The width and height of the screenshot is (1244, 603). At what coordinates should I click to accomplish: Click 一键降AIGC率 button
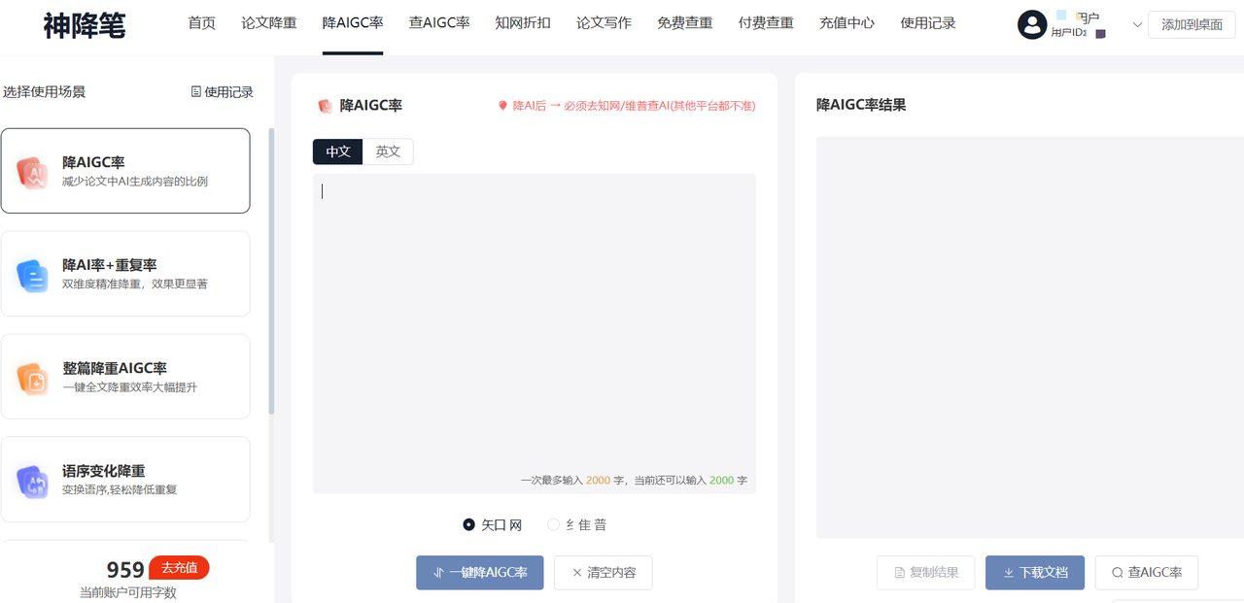480,573
